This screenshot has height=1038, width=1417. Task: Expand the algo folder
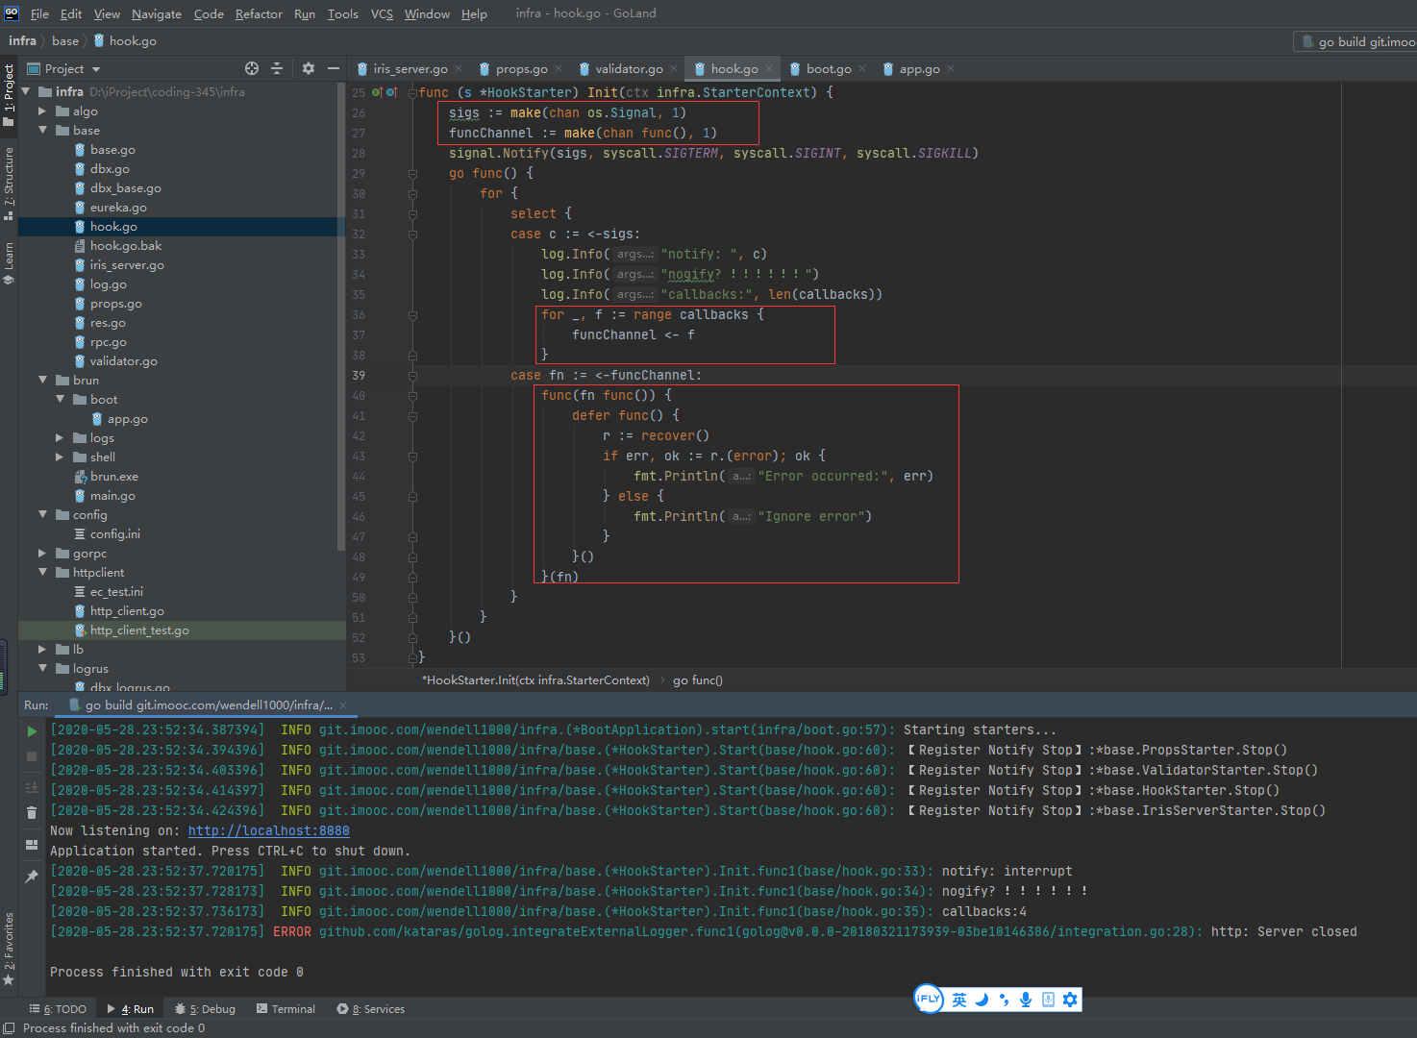tap(42, 111)
